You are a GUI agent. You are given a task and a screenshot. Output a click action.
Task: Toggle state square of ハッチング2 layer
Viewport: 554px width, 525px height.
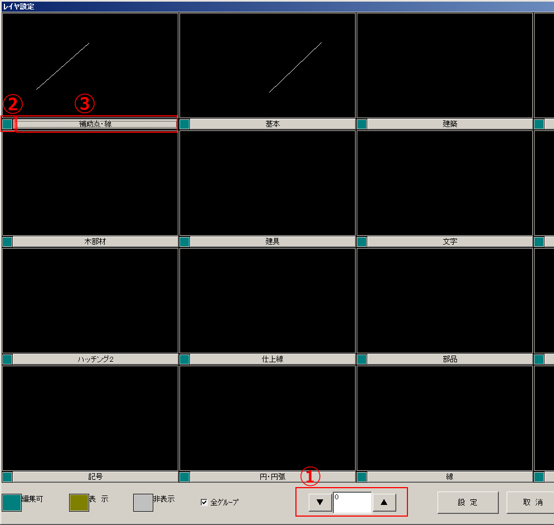pos(7,359)
